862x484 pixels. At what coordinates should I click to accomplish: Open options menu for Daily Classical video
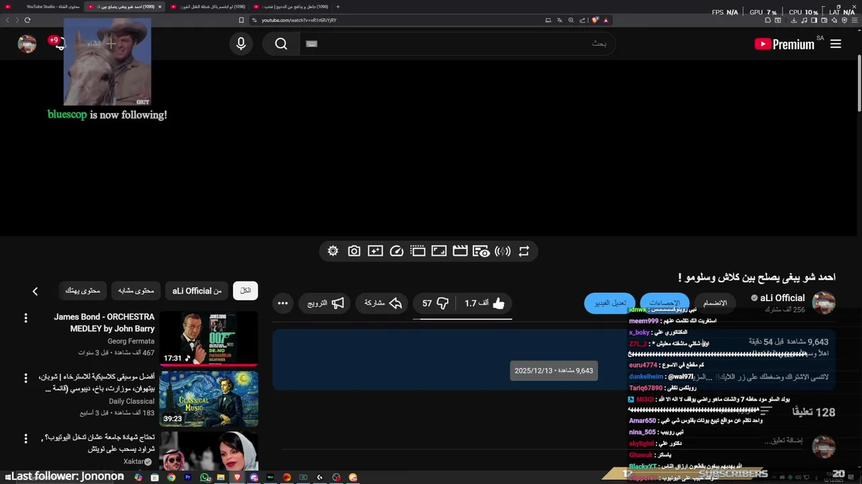click(26, 378)
